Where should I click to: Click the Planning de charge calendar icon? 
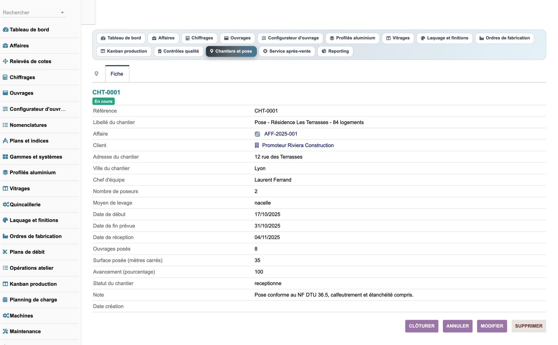coord(5,299)
